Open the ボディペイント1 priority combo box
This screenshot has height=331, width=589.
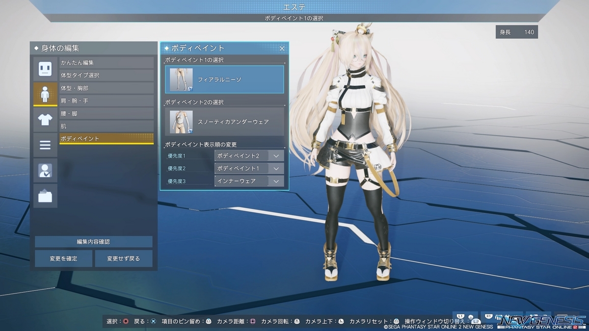[249, 168]
